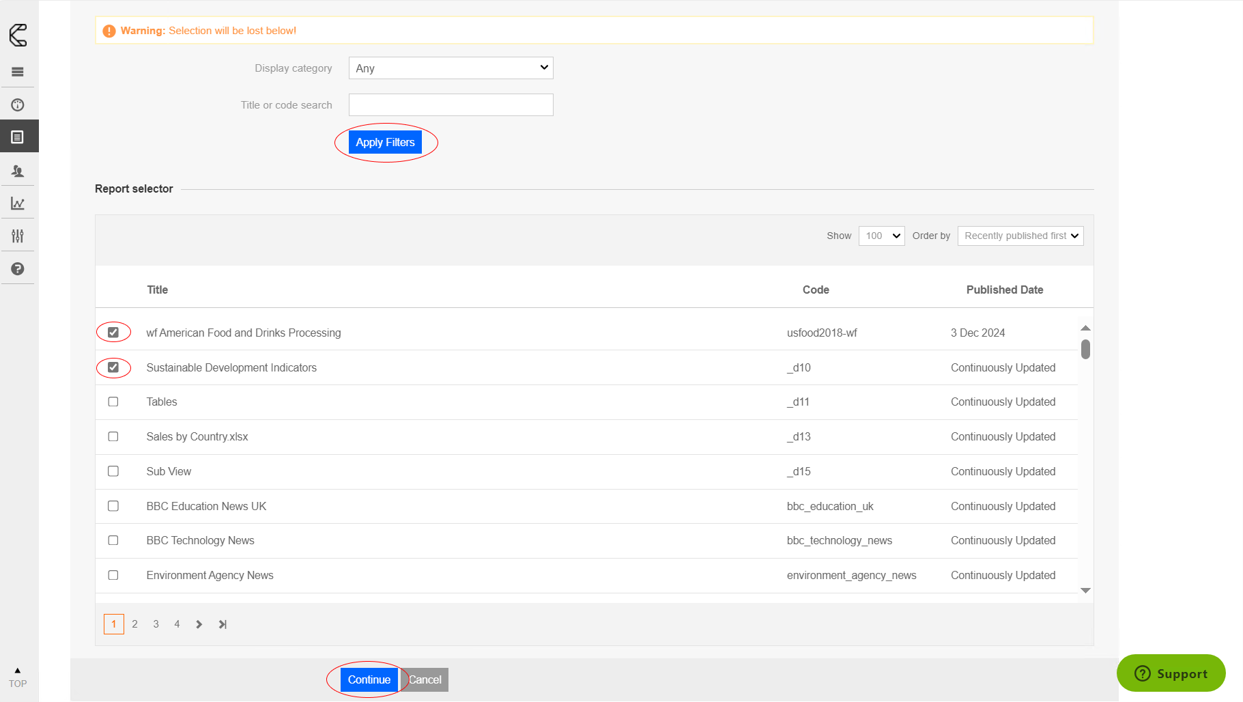Go to page 2 of reports
Screen dimensions: 1243x702
click(x=135, y=624)
